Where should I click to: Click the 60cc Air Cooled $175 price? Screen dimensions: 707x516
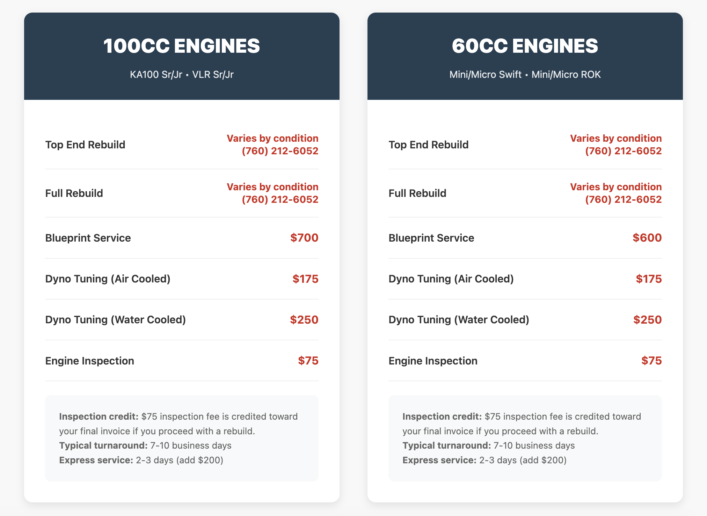[649, 279]
